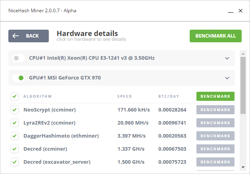Benchmark the Lyra2REv2 algorithm

click(215, 123)
